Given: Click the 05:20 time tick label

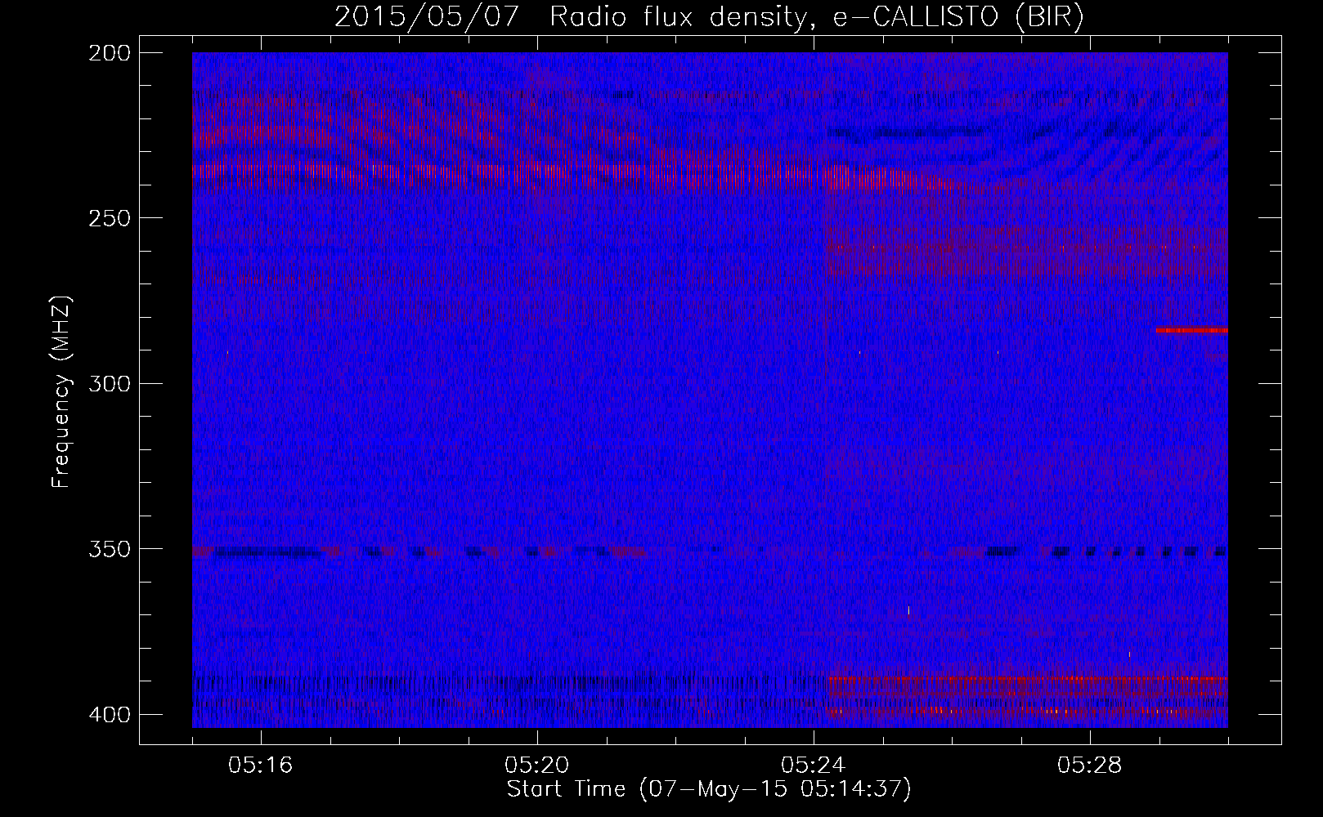Looking at the screenshot, I should (537, 766).
